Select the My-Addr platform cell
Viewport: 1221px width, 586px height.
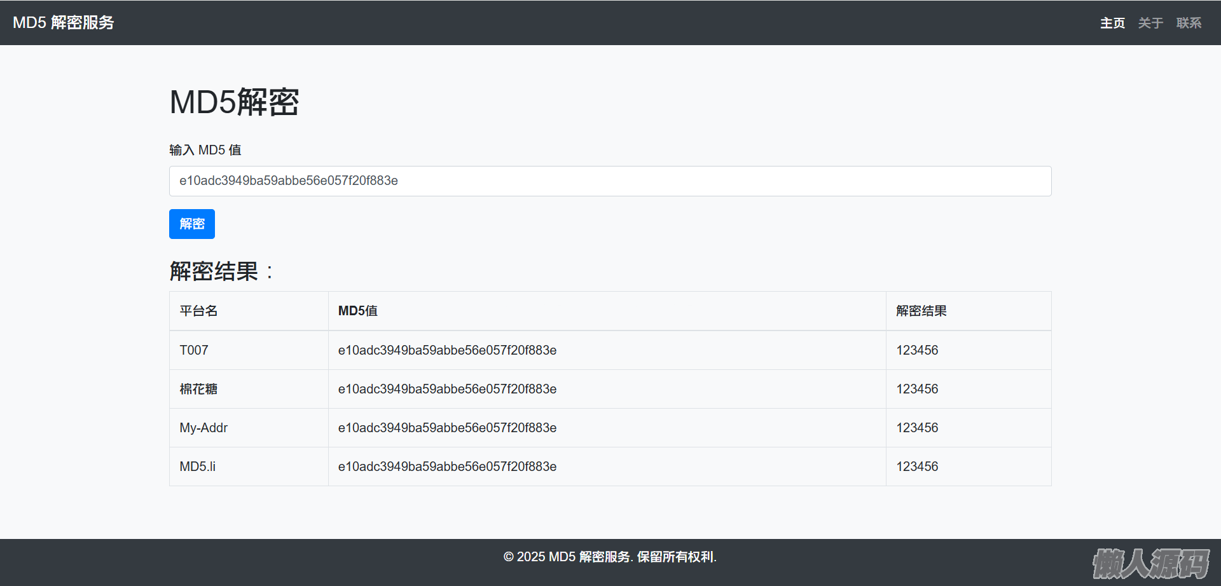203,428
